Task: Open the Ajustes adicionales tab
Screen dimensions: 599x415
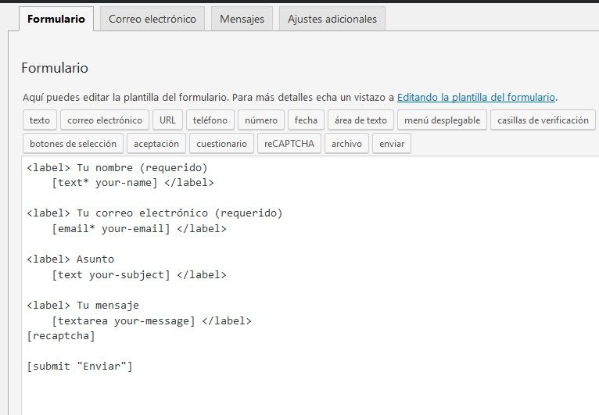Action: click(x=332, y=19)
